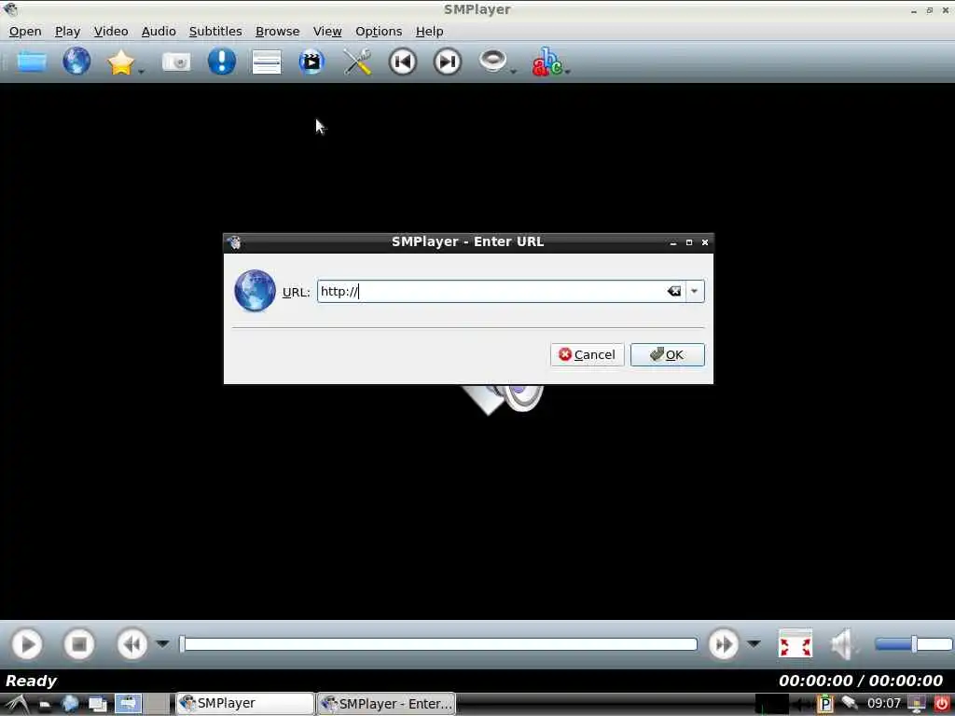The image size is (955, 716).
Task: Click the abc subtitles toolbar icon
Action: pos(547,62)
